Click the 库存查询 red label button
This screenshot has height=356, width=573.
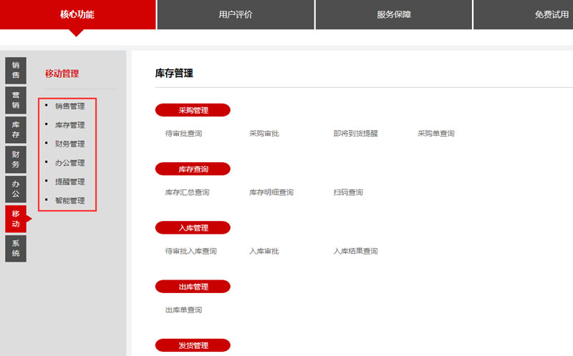(193, 169)
